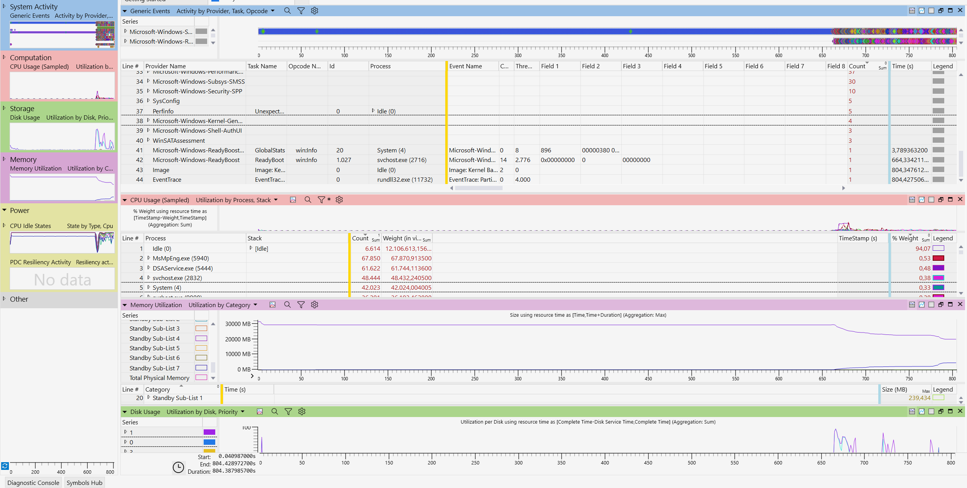Expand Microsoft-Windows-Subsys-SMSS provider row
The height and width of the screenshot is (488, 967).
148,81
